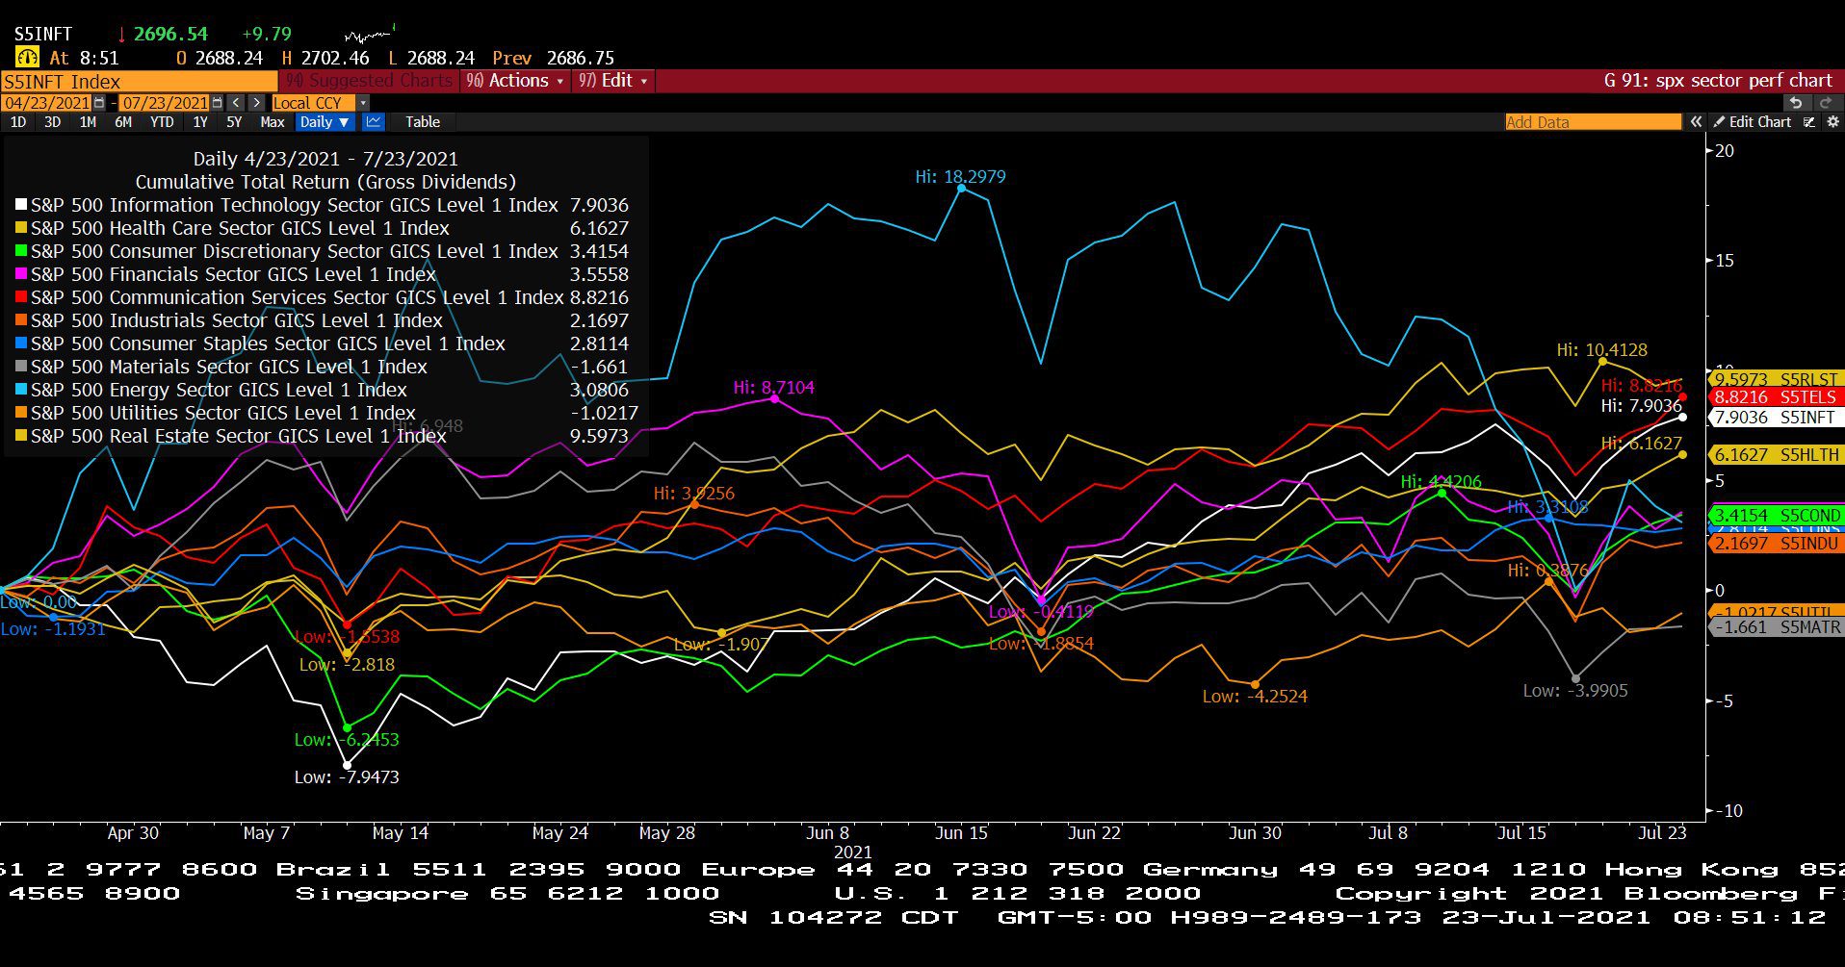The width and height of the screenshot is (1845, 967).
Task: Click the Energy Hi: 18.2979 marker
Action: (x=961, y=188)
